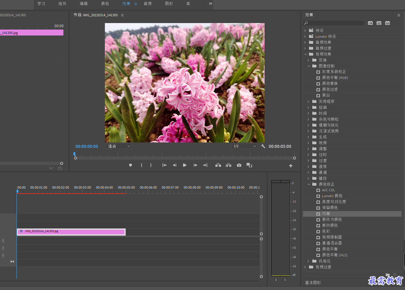Solo the left channel in audio meter
Screen dimensions: 405x290
click(x=276, y=280)
